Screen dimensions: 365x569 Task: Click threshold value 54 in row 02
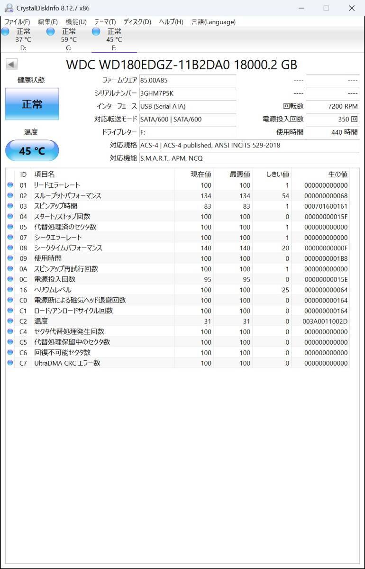[x=285, y=196]
